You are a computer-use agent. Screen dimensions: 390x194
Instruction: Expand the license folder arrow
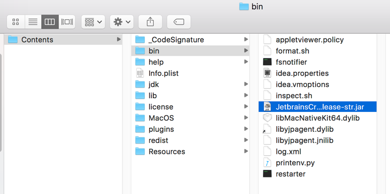click(x=246, y=106)
